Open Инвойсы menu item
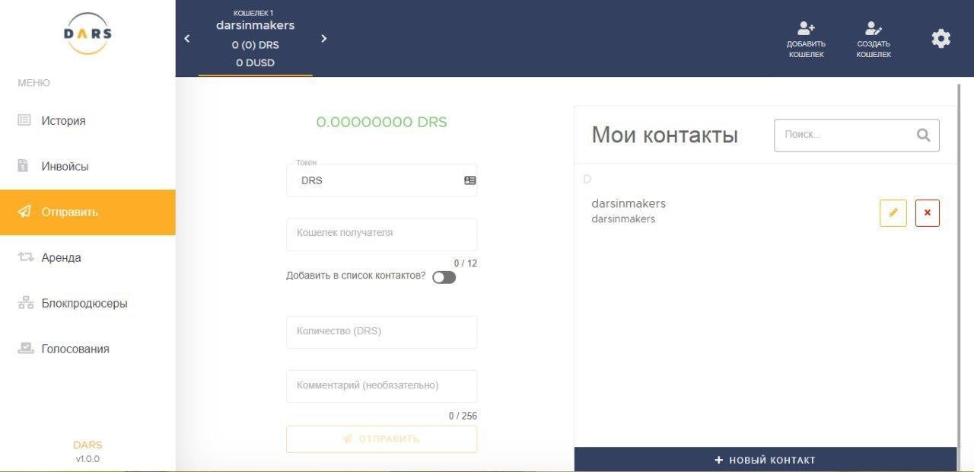974x472 pixels. coord(88,166)
